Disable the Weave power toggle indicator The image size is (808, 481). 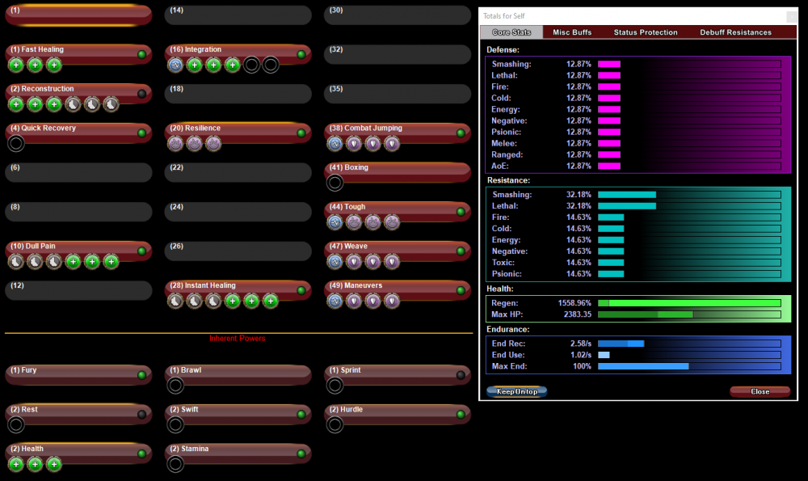tap(461, 251)
